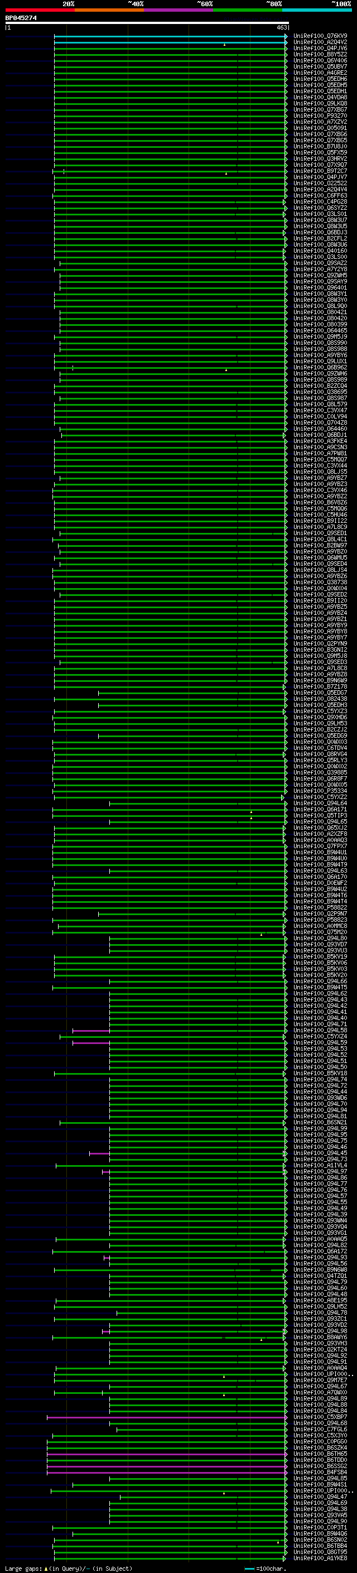The width and height of the screenshot is (357, 1573).
Task: Click the UniRef100_Q40160 label
Action: pos(320,251)
